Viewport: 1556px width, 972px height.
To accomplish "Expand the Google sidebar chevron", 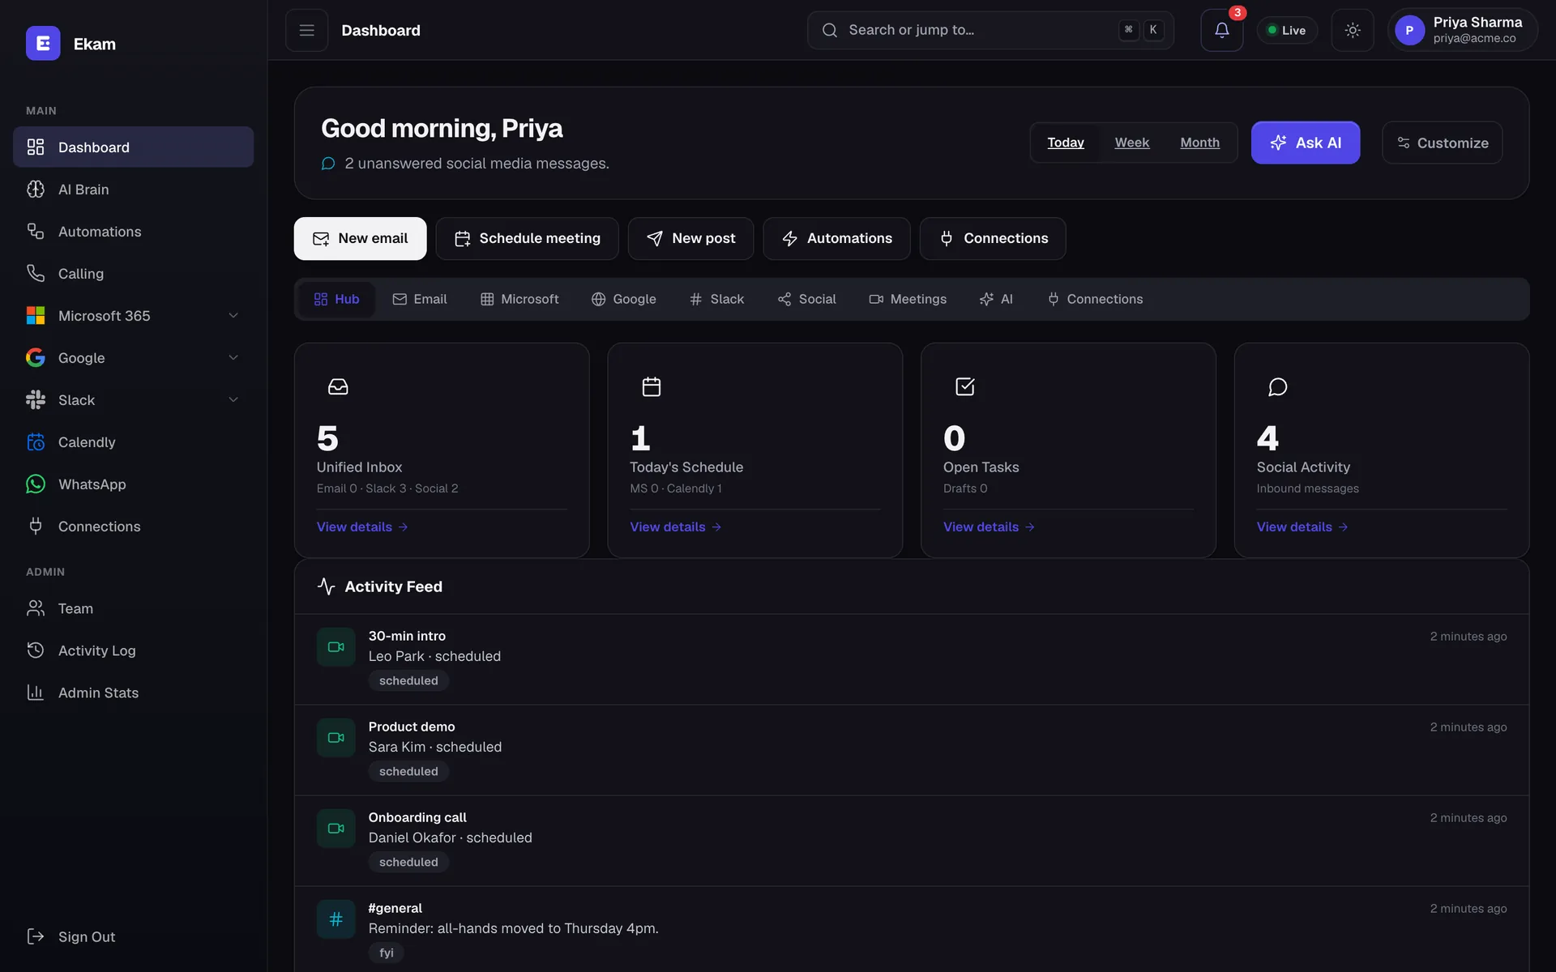I will pyautogui.click(x=233, y=358).
